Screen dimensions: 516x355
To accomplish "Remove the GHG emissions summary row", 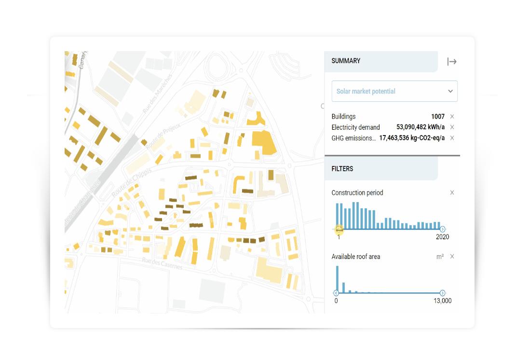I will [452, 138].
